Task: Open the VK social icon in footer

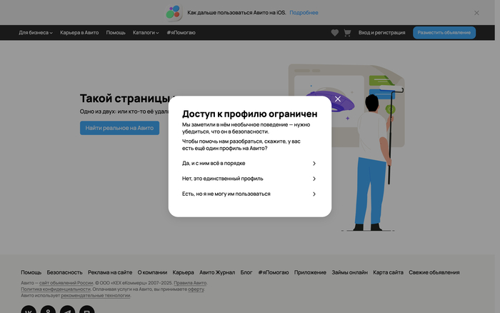Action: (29, 310)
